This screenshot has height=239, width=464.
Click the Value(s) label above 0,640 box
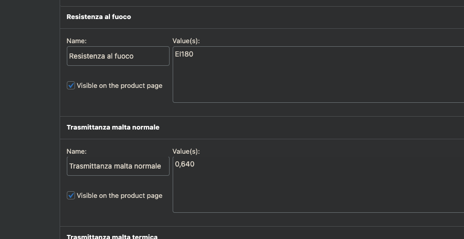(x=186, y=151)
